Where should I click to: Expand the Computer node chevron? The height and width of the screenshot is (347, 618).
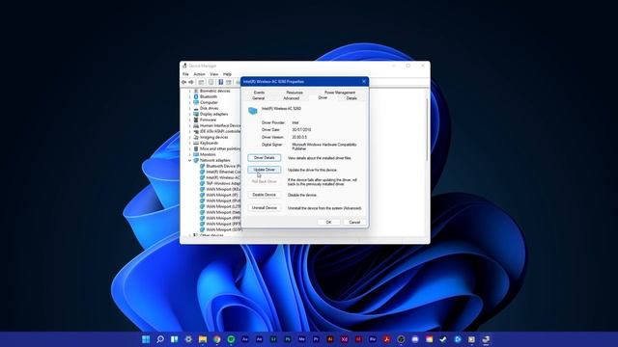pyautogui.click(x=189, y=102)
